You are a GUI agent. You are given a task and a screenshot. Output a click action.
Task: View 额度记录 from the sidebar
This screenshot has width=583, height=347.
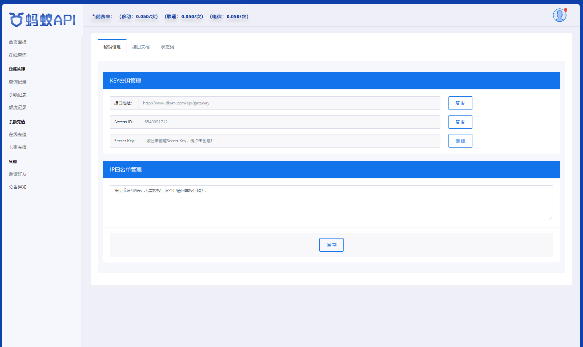[18, 107]
